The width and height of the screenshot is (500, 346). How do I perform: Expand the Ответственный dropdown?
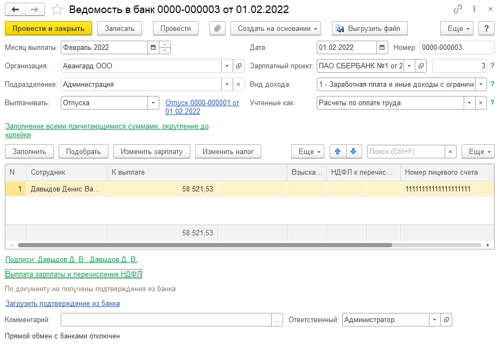[x=434, y=319]
